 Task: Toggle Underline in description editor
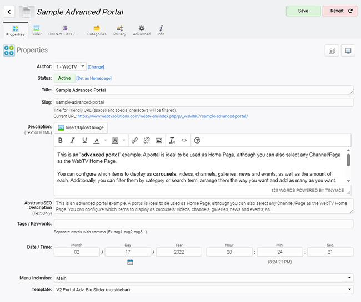[84, 140]
